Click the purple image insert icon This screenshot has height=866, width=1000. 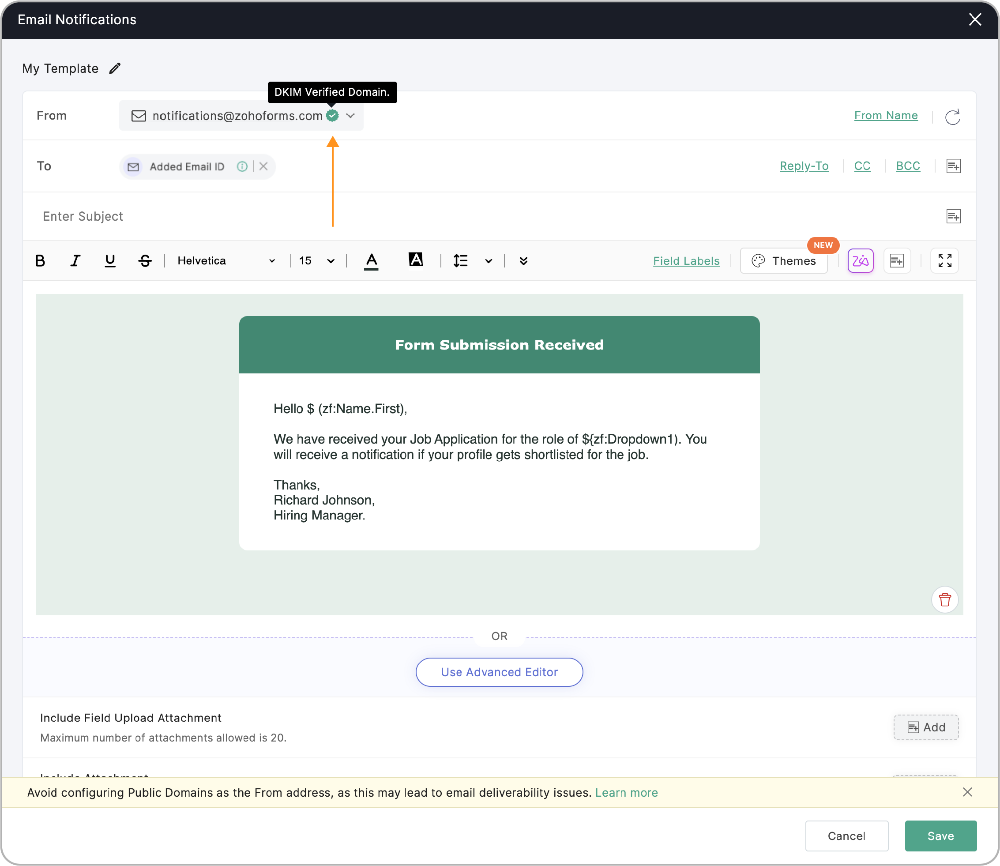pyautogui.click(x=861, y=261)
